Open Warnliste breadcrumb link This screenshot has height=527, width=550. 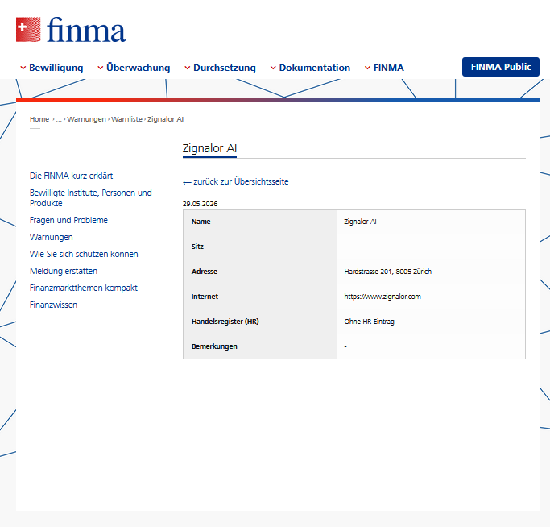tap(127, 119)
